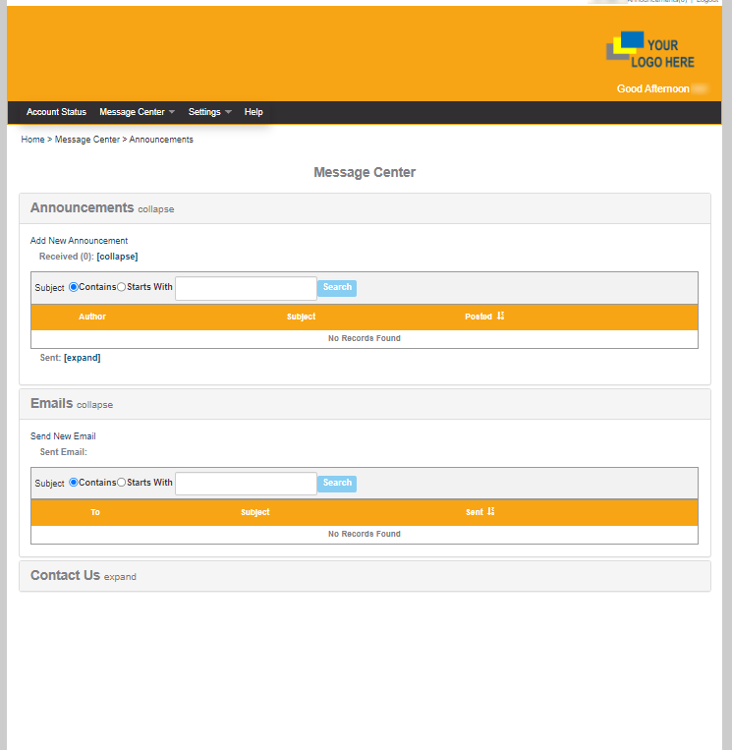Open the Settings dropdown arrow

click(228, 112)
